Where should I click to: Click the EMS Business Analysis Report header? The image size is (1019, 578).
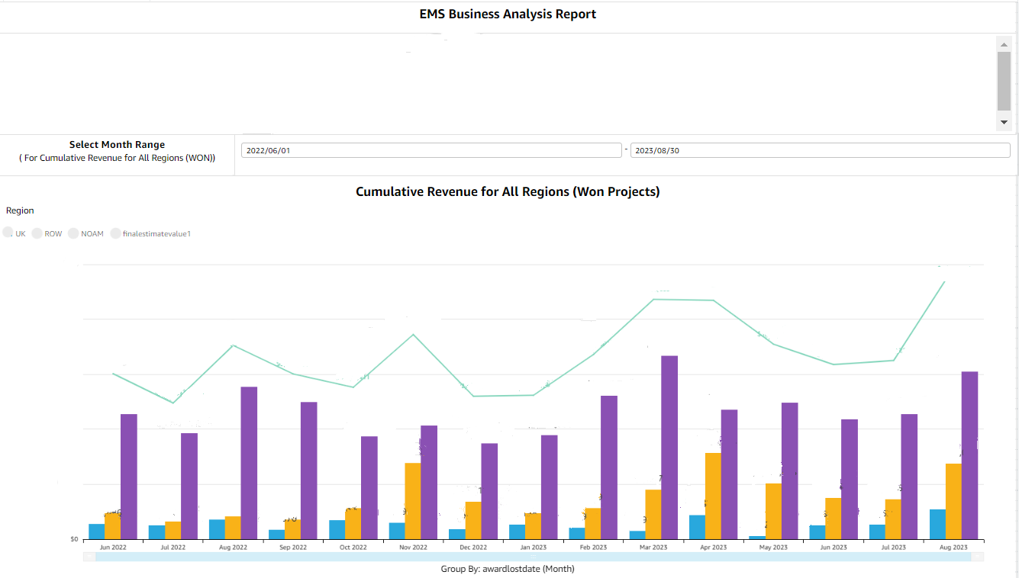[509, 14]
